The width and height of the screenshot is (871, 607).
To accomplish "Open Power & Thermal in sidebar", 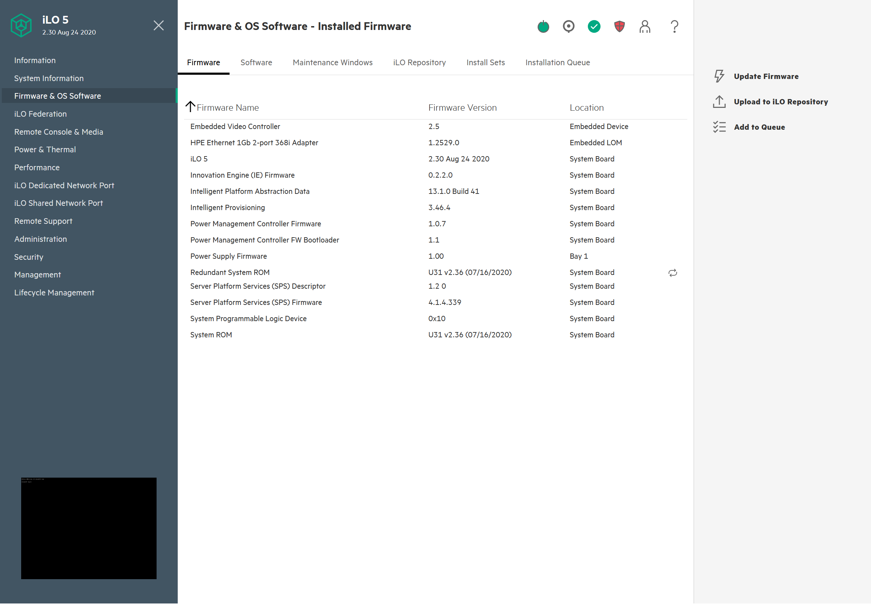I will tap(45, 149).
